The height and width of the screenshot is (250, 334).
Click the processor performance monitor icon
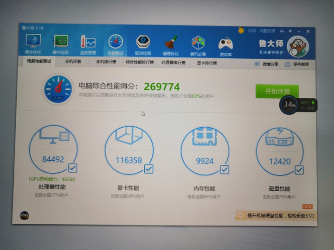tap(55, 135)
